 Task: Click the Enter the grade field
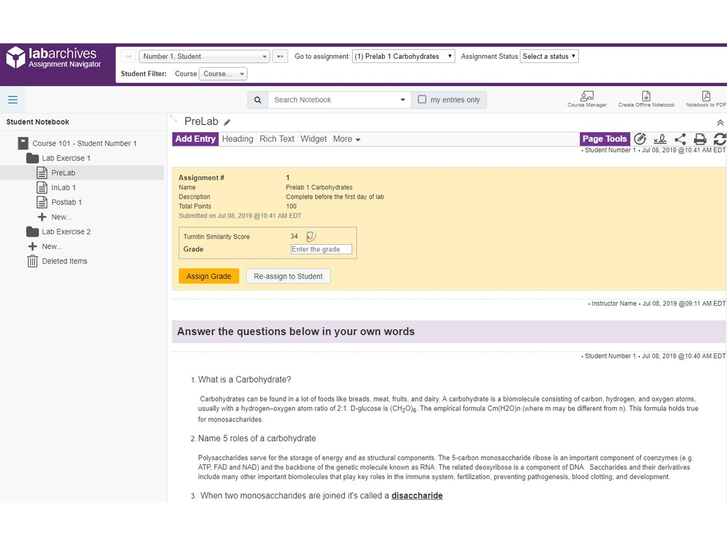pos(321,249)
